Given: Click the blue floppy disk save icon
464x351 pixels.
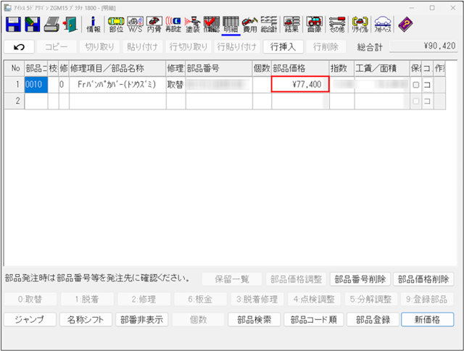Looking at the screenshot, I should pyautogui.click(x=13, y=24).
